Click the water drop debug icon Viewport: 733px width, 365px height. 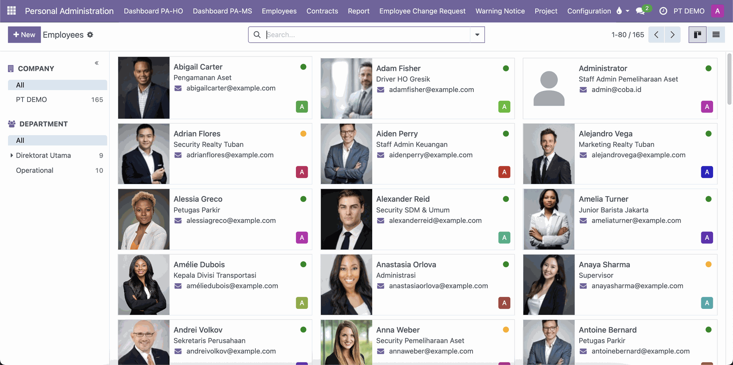pyautogui.click(x=619, y=11)
